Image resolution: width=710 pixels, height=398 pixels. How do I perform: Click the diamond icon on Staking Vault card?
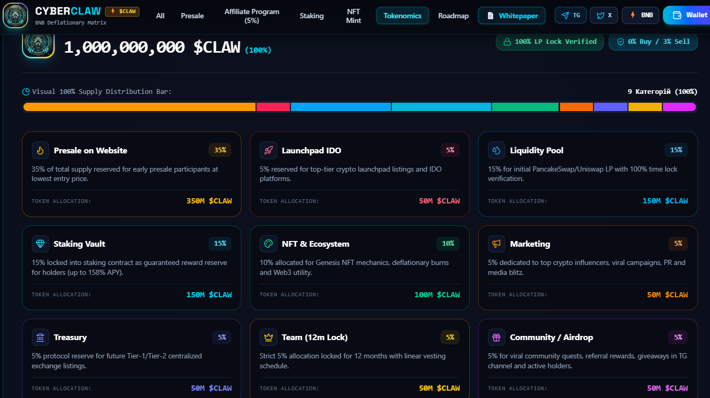pos(40,244)
